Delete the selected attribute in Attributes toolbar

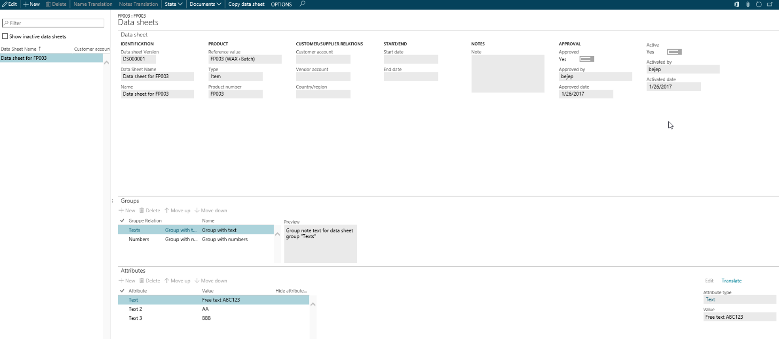pos(150,281)
